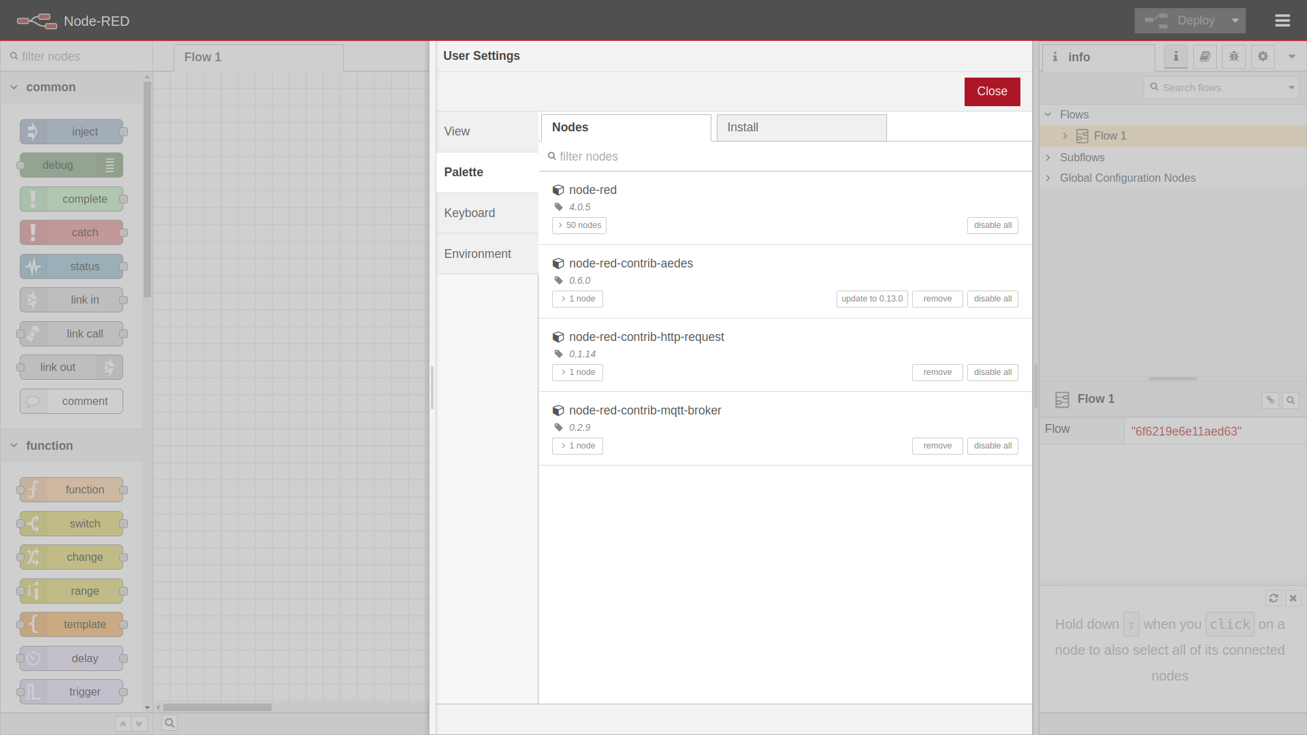
Task: Click the Node-RED logo icon
Action: (x=36, y=20)
